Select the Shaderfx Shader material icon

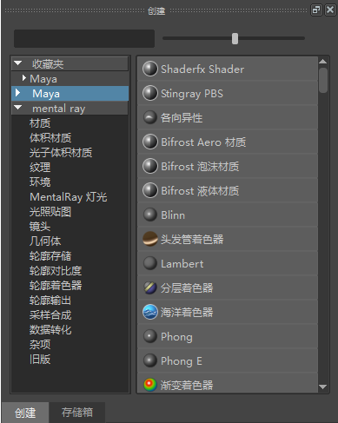tap(150, 69)
